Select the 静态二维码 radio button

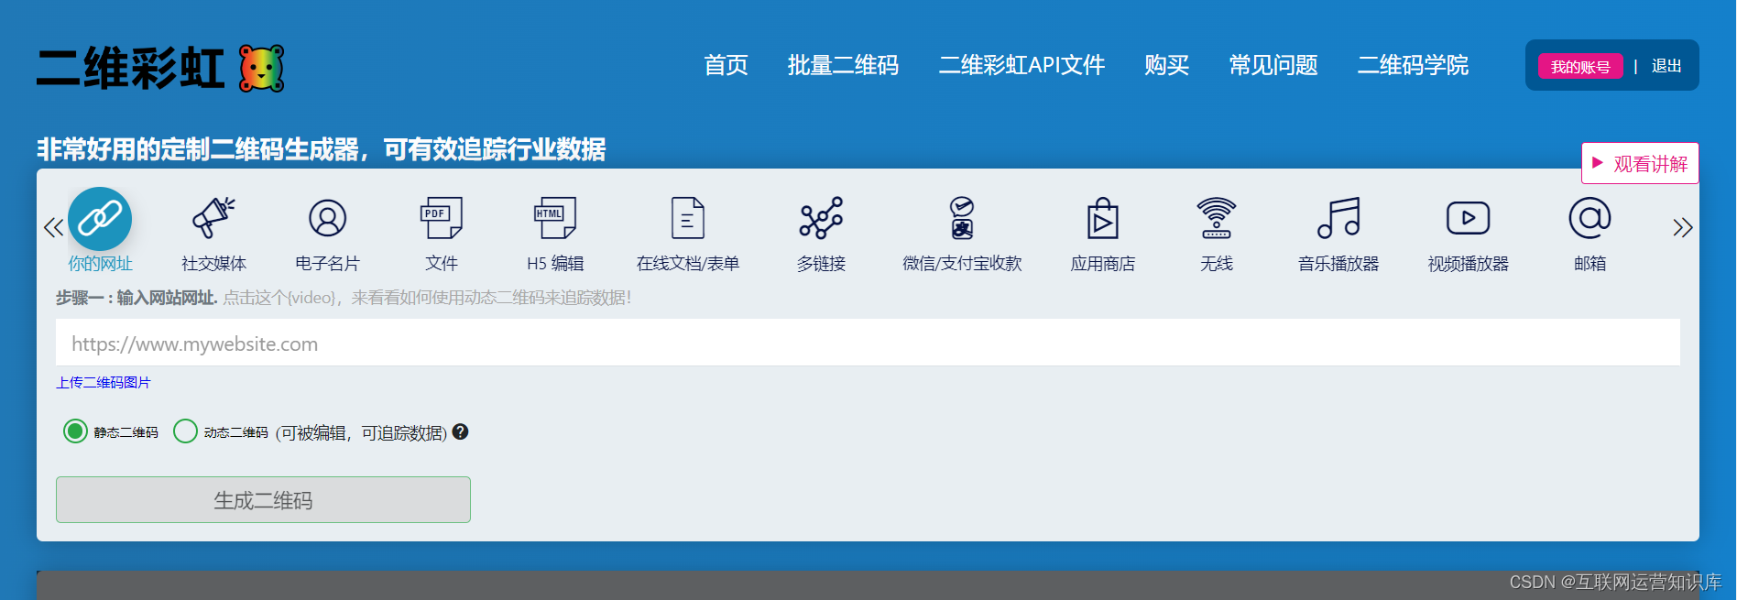(x=75, y=431)
